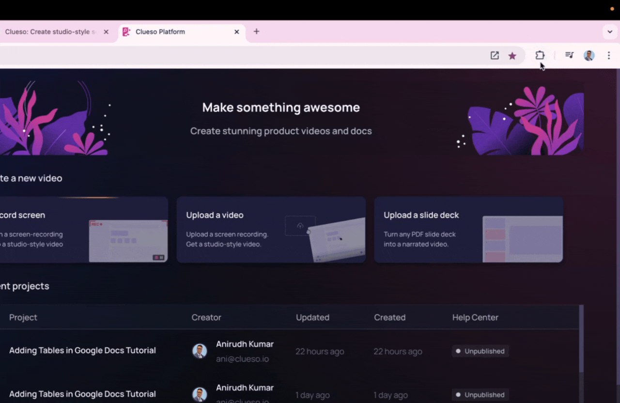620x403 pixels.
Task: Expand the tab search dropdown chevron
Action: (x=610, y=32)
